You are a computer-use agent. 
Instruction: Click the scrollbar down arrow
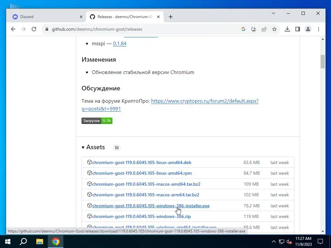pyautogui.click(x=323, y=231)
